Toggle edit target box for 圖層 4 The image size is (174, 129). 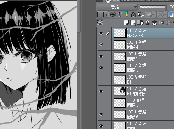108,45
